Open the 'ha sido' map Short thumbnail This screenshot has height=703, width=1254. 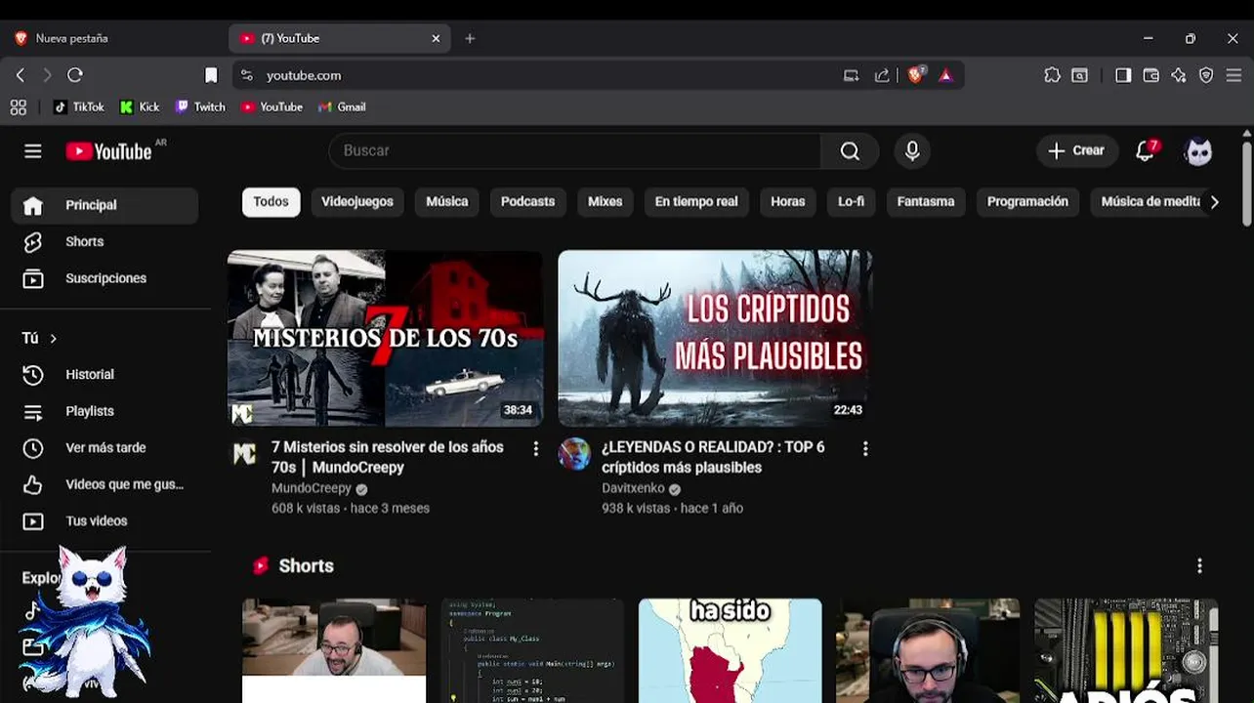tap(730, 650)
